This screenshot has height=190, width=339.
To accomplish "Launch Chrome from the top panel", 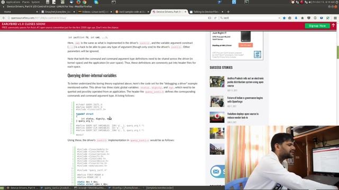I will (x=85, y=2).
